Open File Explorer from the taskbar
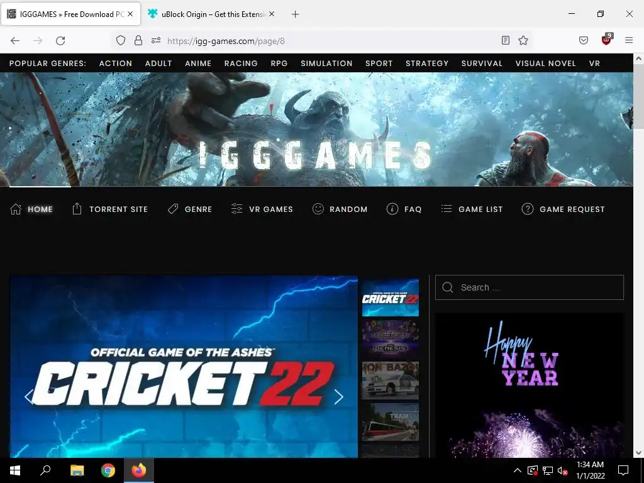 77,470
